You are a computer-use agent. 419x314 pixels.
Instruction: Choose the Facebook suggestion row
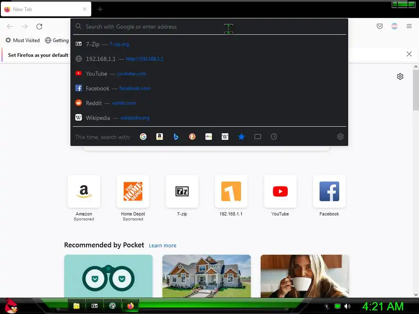point(209,88)
